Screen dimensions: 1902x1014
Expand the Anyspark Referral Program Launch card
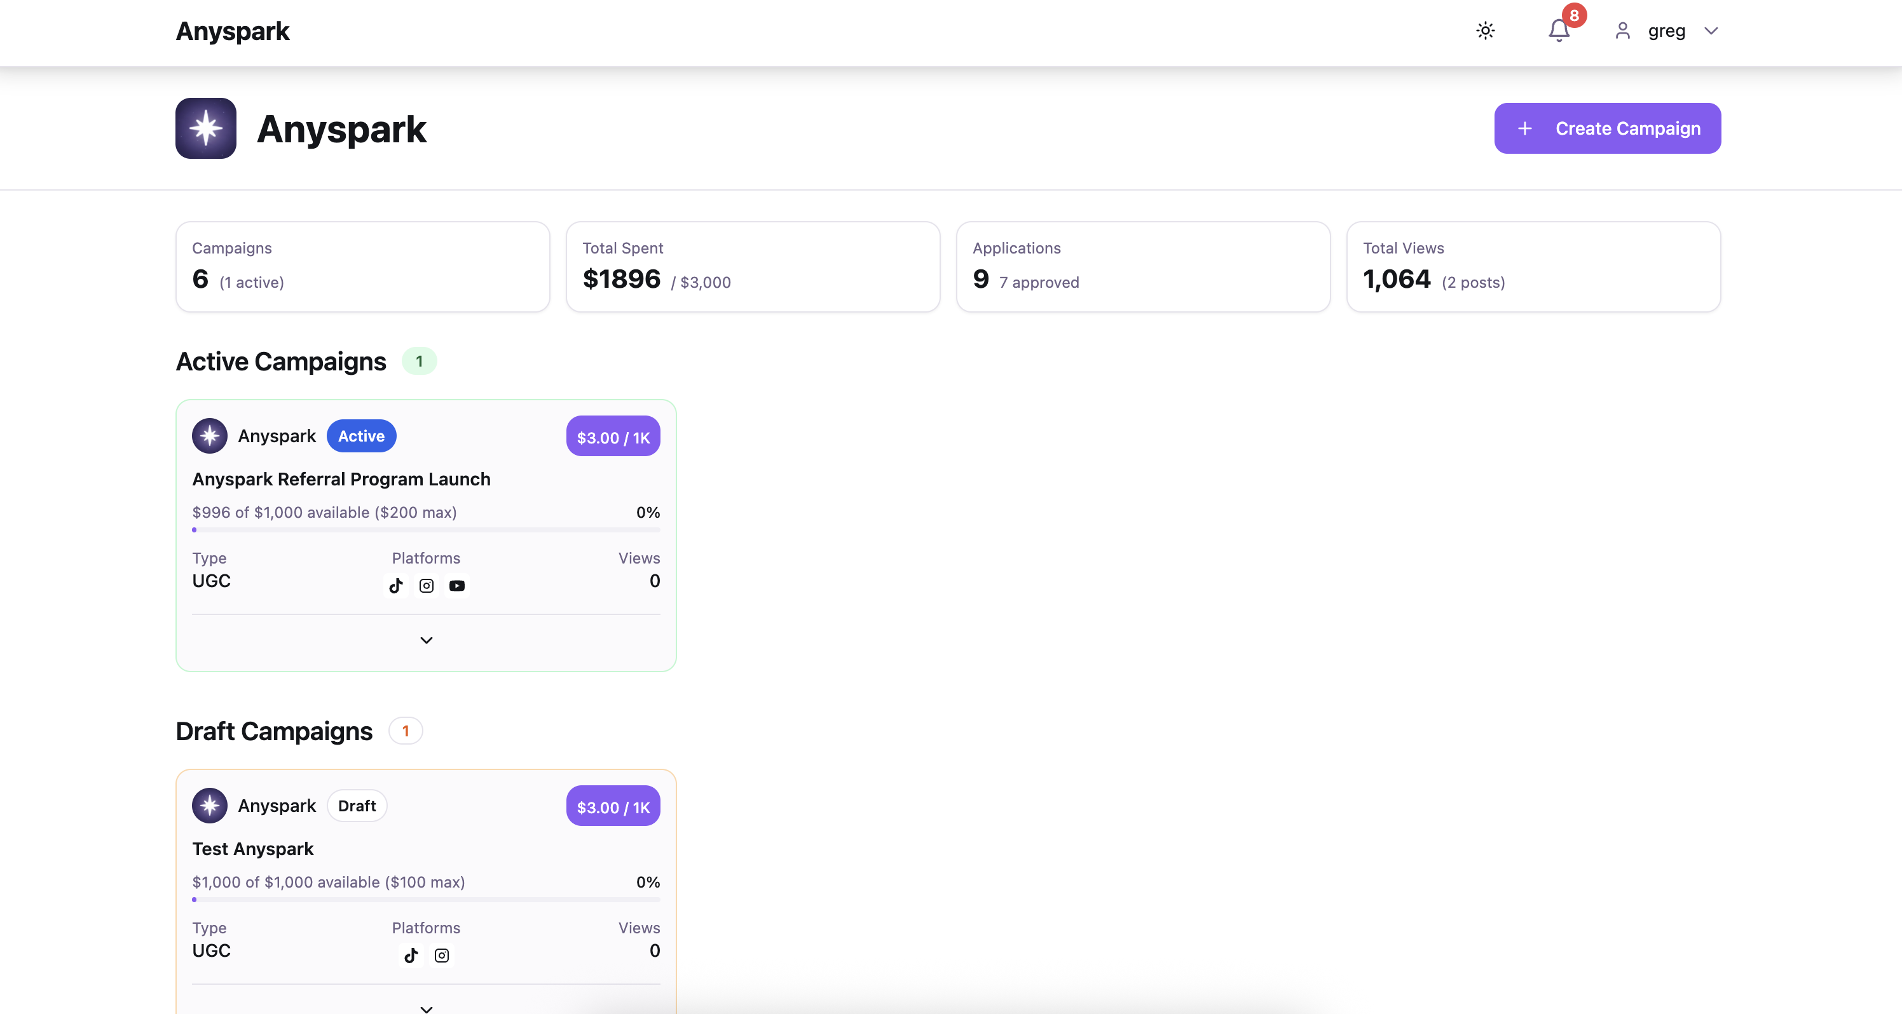425,640
